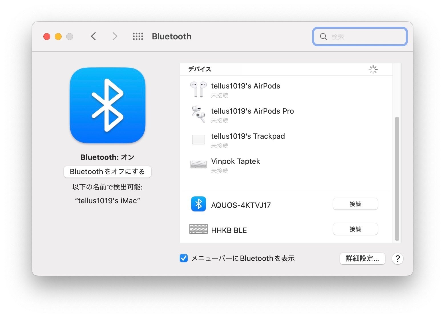Screen dimensions: 445x318
Task: Click the large Bluetooth logo
Action: [x=108, y=105]
